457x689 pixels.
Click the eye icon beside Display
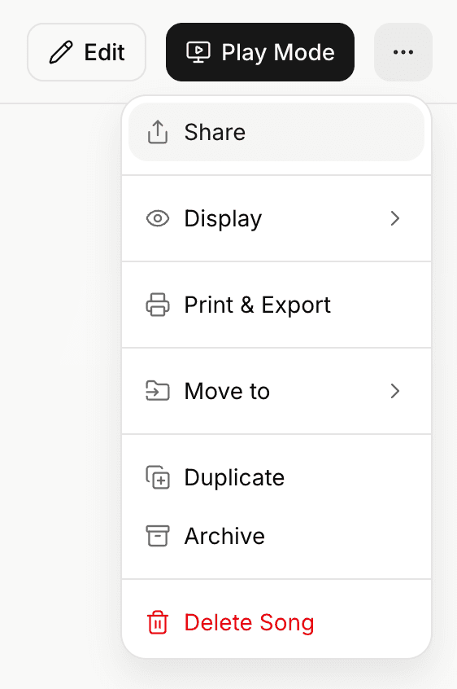click(x=158, y=218)
